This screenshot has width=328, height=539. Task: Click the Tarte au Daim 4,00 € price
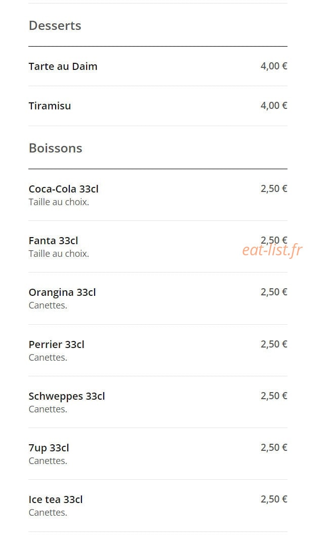point(274,66)
